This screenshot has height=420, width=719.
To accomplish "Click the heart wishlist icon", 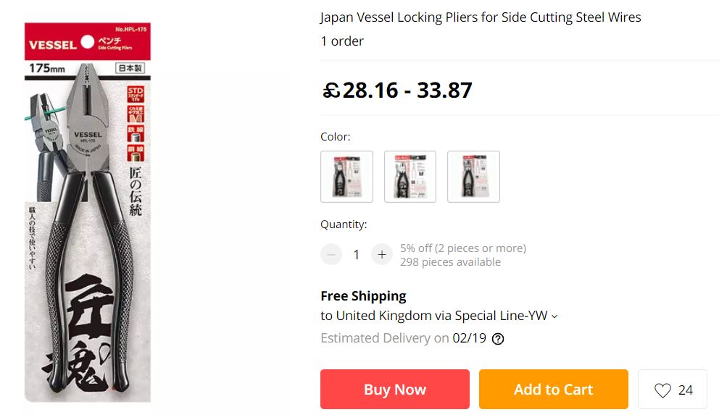I will (662, 390).
